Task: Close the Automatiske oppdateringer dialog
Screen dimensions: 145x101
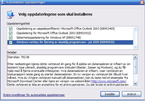Action: pos(142,2)
